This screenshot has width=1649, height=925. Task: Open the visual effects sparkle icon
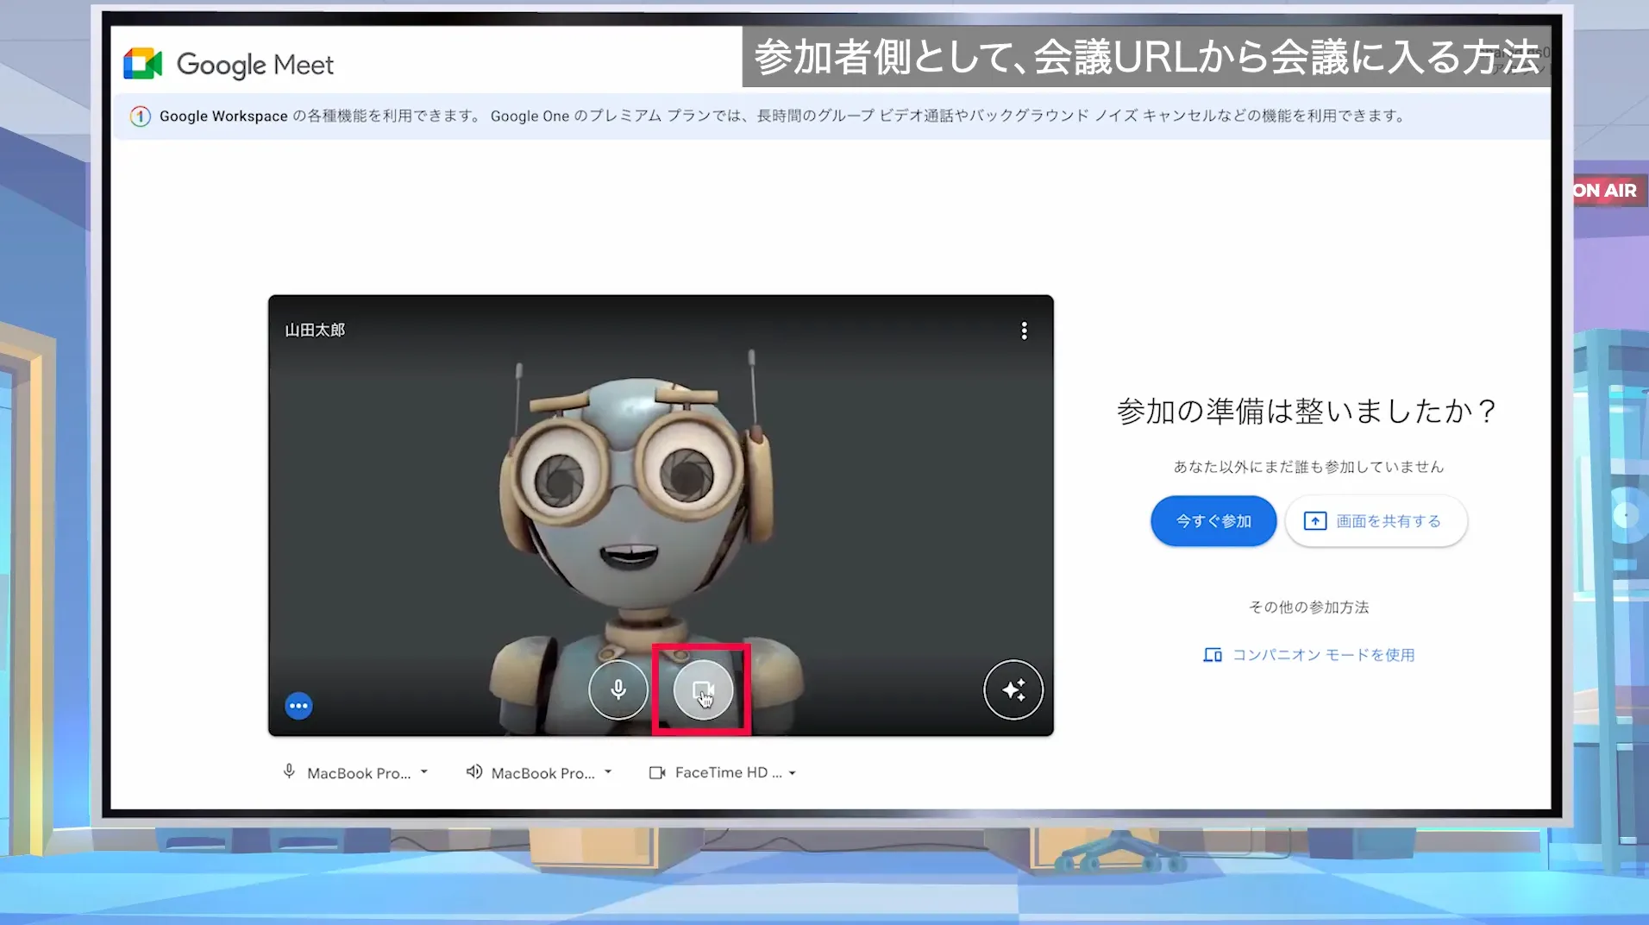1013,690
